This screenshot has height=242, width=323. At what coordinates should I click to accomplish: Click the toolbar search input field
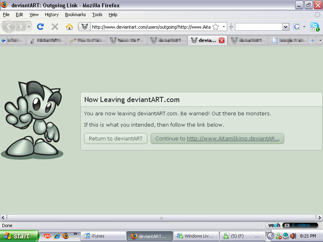259,27
